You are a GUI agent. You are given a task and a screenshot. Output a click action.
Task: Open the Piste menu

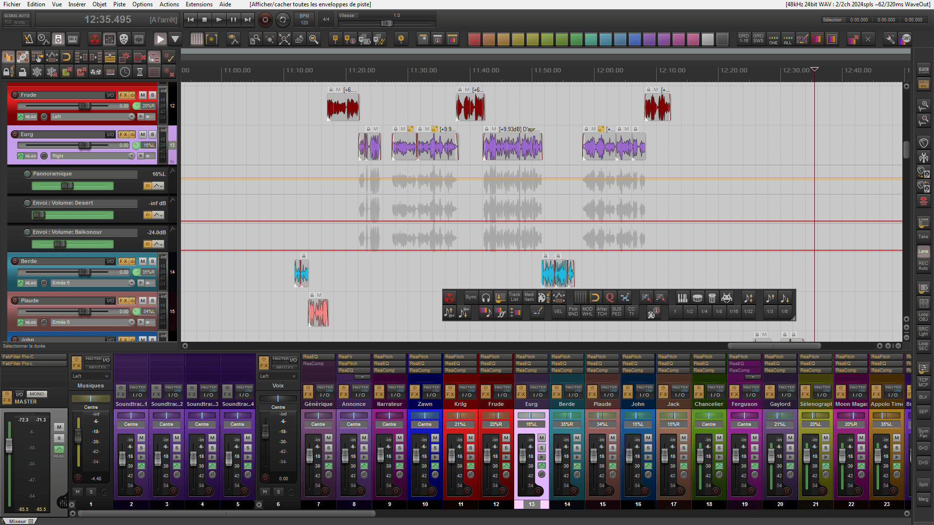119,4
